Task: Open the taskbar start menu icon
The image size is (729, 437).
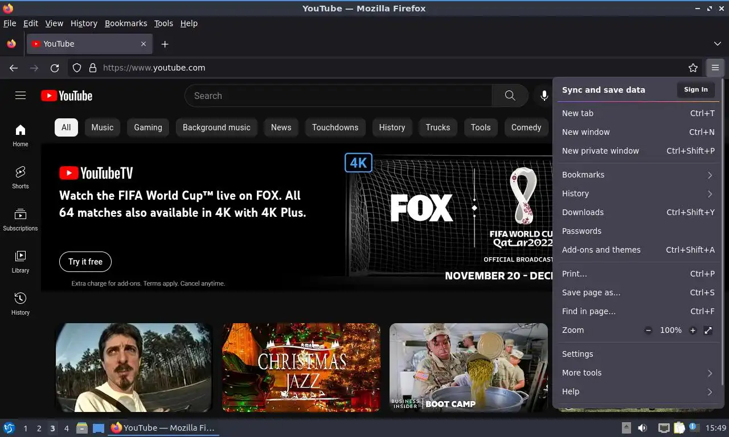Action: [9, 428]
